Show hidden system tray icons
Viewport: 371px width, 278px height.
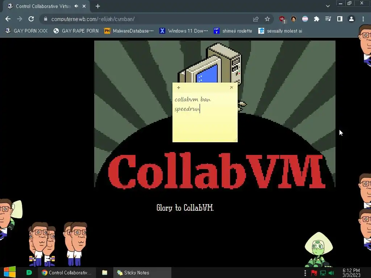[x=305, y=273]
